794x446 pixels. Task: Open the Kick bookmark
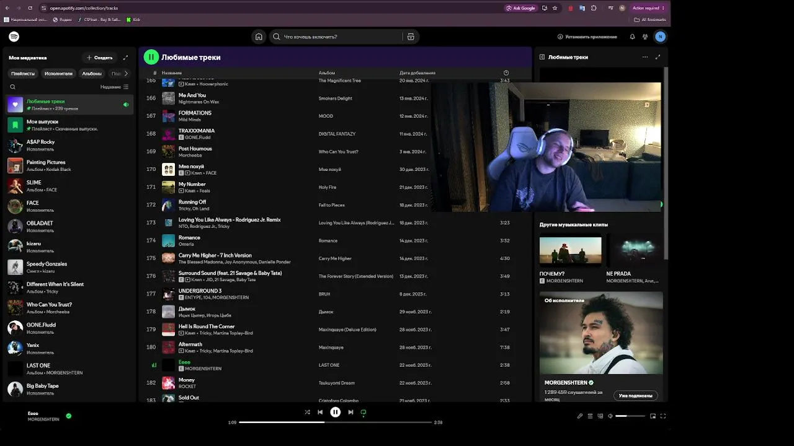tap(133, 20)
